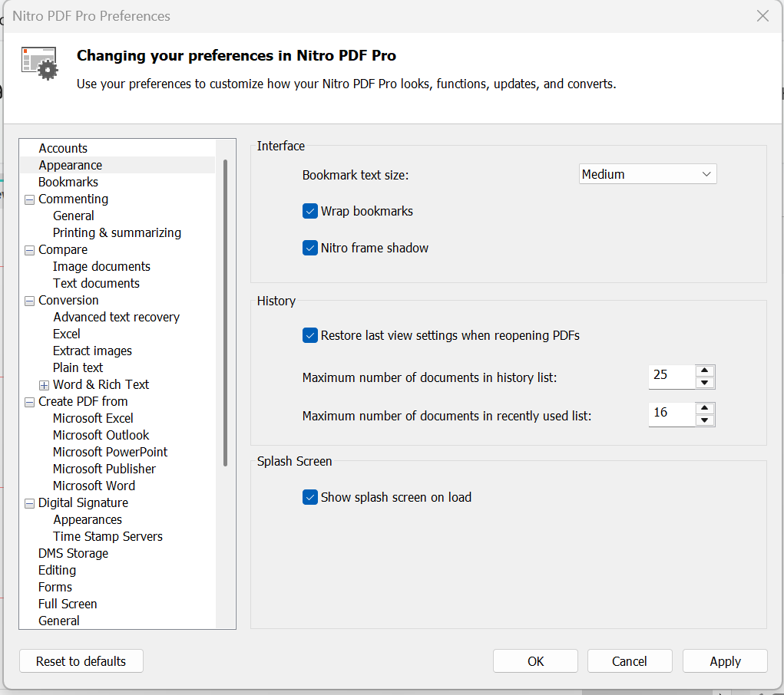Select Accounts in the preferences tree
The image size is (784, 695).
point(63,148)
